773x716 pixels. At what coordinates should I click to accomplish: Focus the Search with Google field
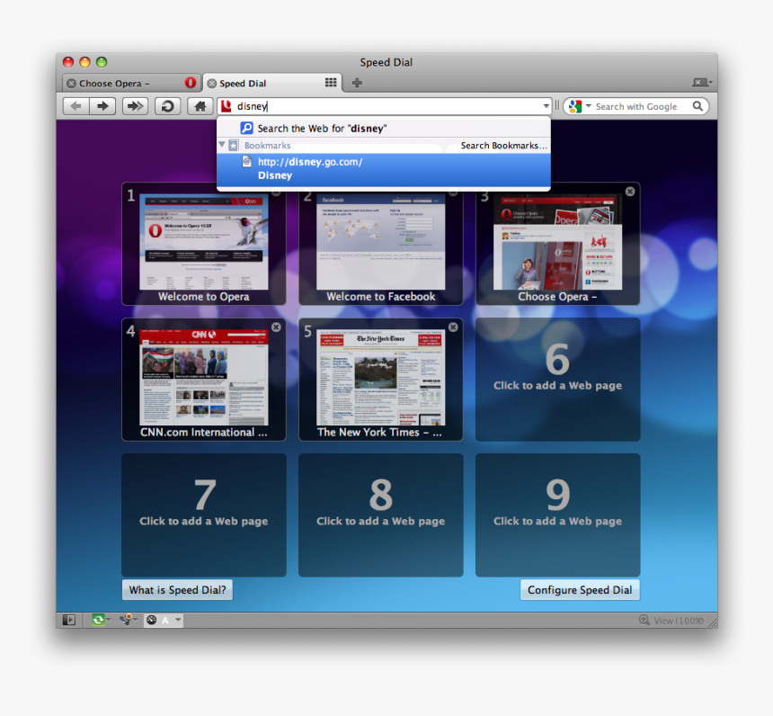[x=636, y=106]
